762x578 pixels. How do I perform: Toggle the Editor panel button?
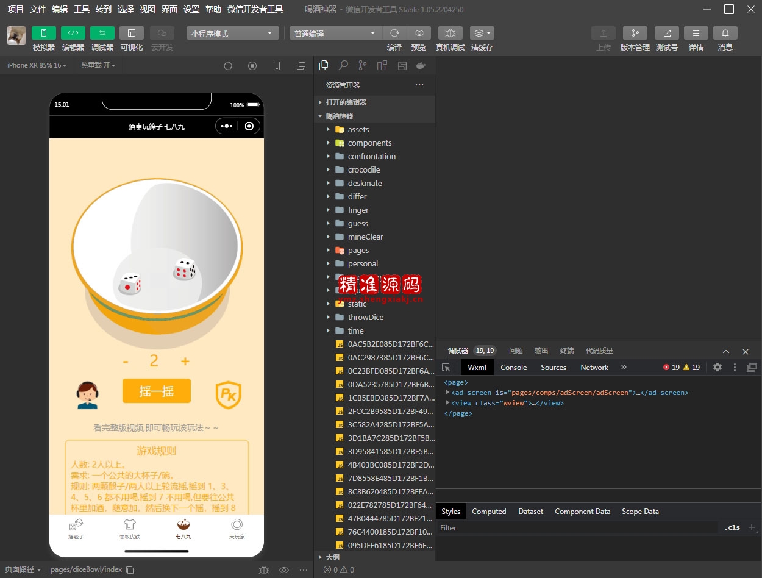[73, 33]
